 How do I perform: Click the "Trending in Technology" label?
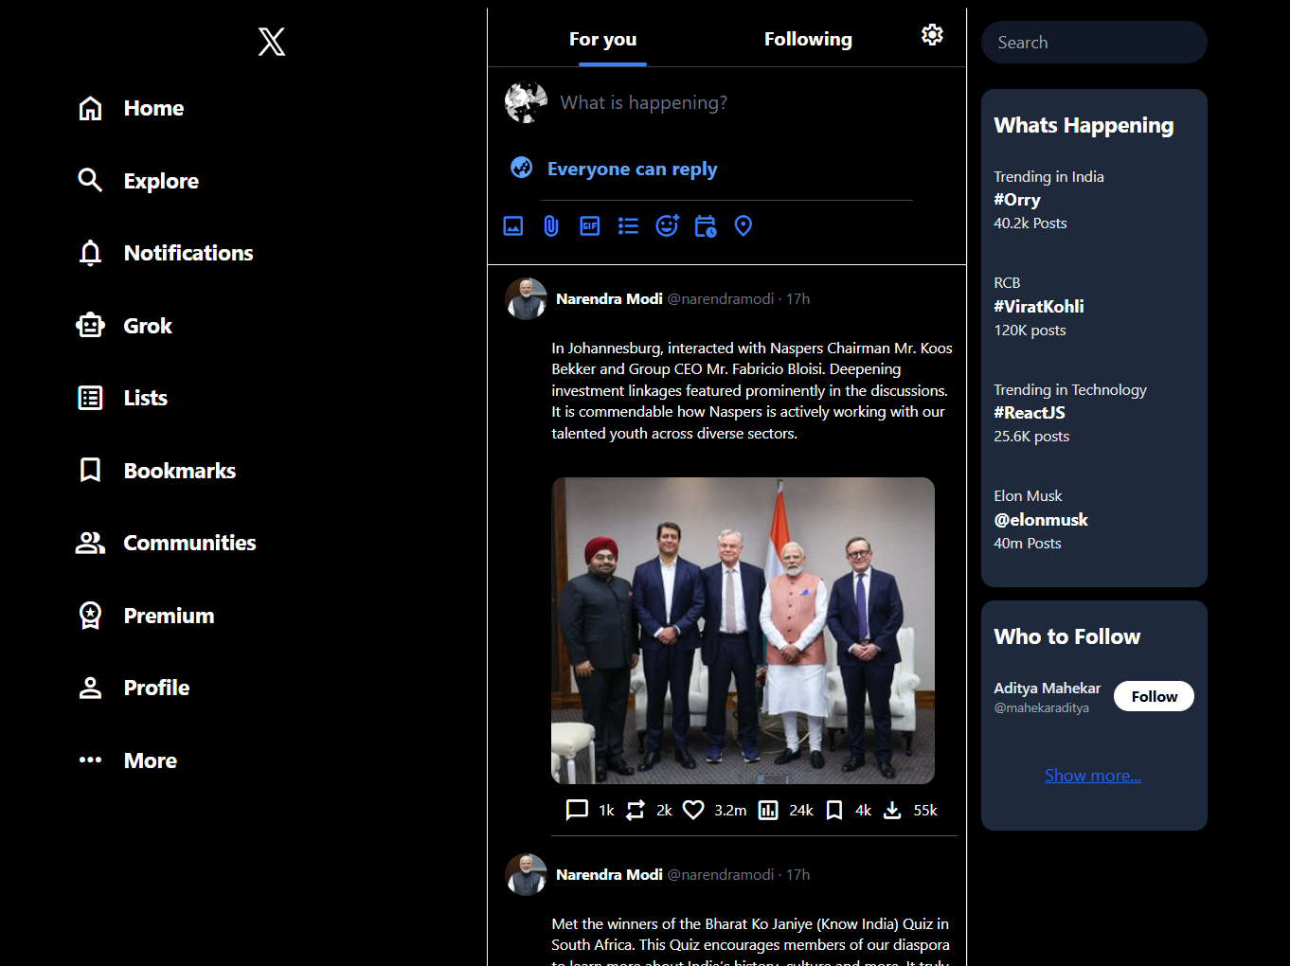click(1070, 389)
